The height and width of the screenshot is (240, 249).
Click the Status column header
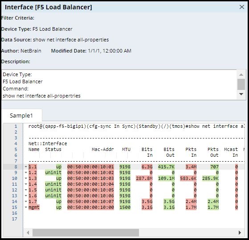click(x=53, y=149)
